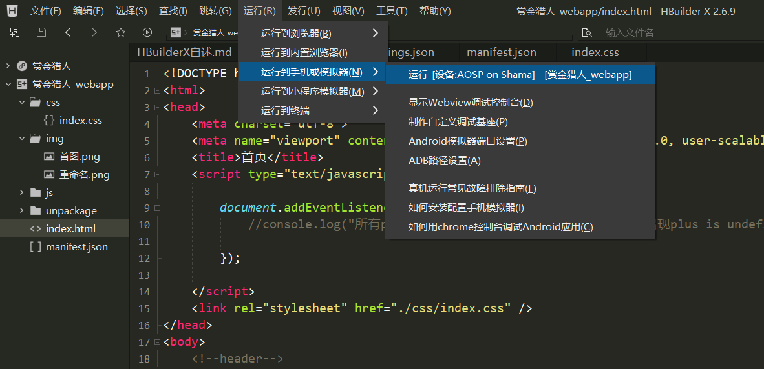Click the image icon beside 重命名.png
The height and width of the screenshot is (369, 764).
tap(48, 175)
